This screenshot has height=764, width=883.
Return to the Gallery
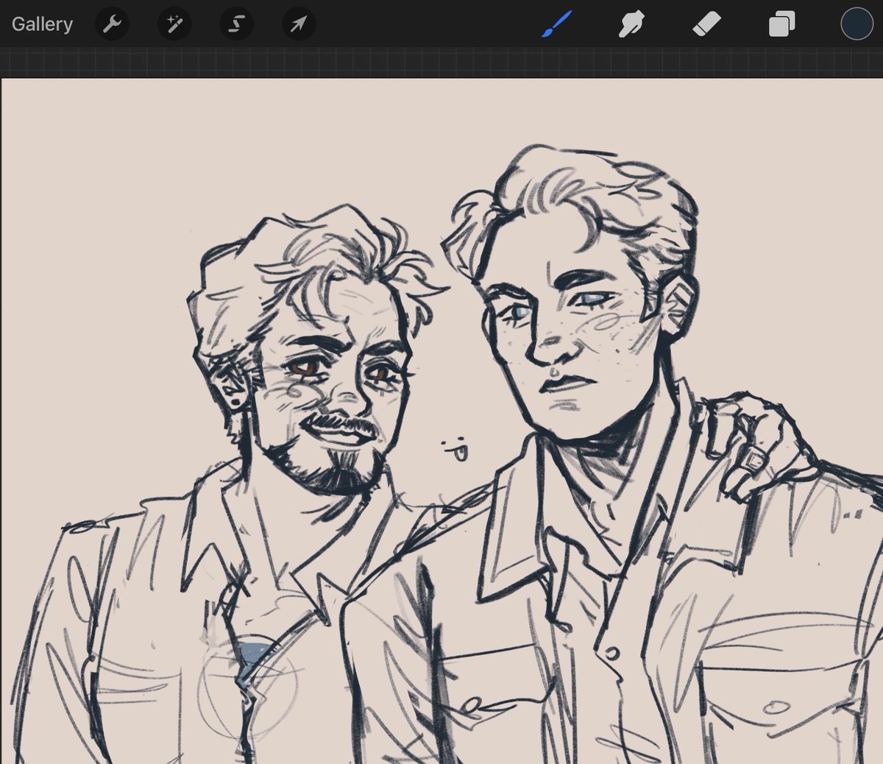click(x=42, y=24)
